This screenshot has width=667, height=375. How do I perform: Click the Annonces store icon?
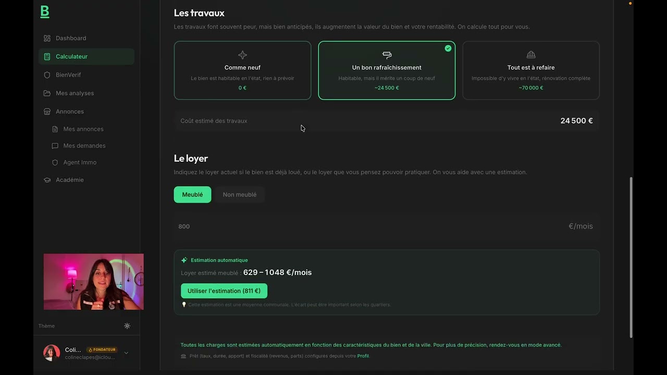(x=47, y=111)
